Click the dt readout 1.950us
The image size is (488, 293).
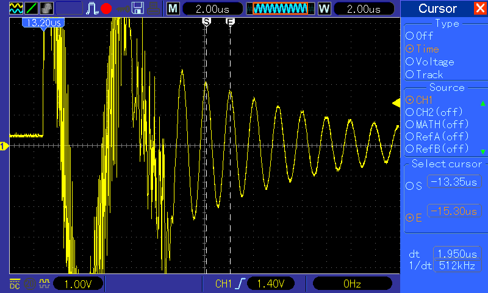(457, 253)
